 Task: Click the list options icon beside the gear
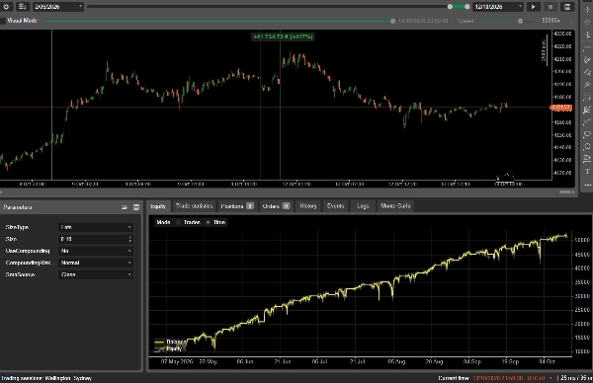point(22,7)
